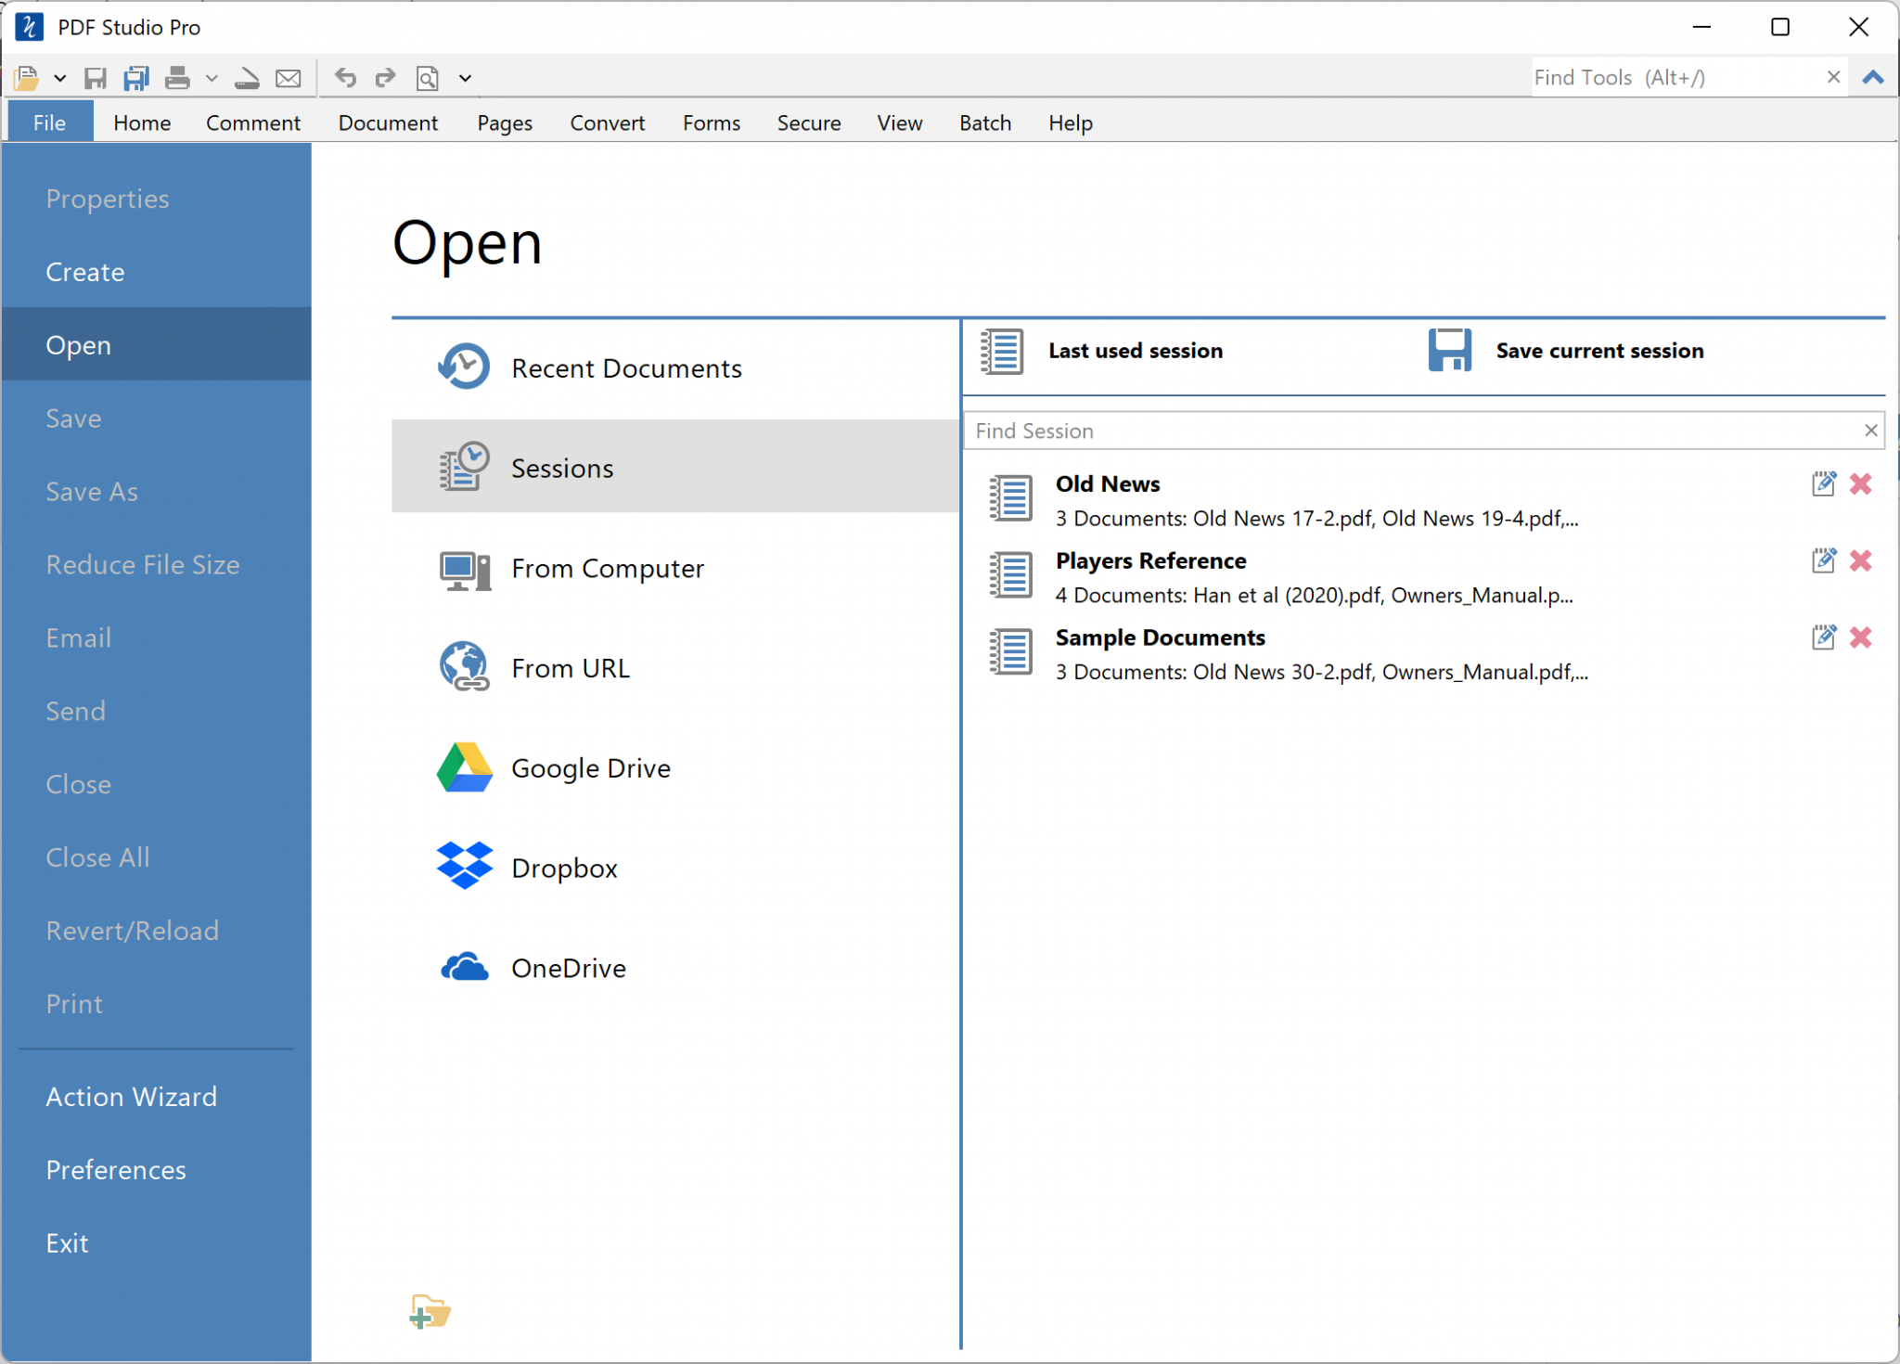1900x1364 pixels.
Task: Open the Sessions panel
Action: point(561,468)
